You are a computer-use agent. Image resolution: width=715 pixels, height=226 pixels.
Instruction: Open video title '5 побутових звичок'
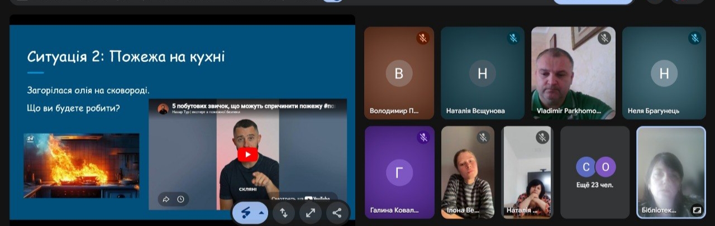(x=254, y=105)
